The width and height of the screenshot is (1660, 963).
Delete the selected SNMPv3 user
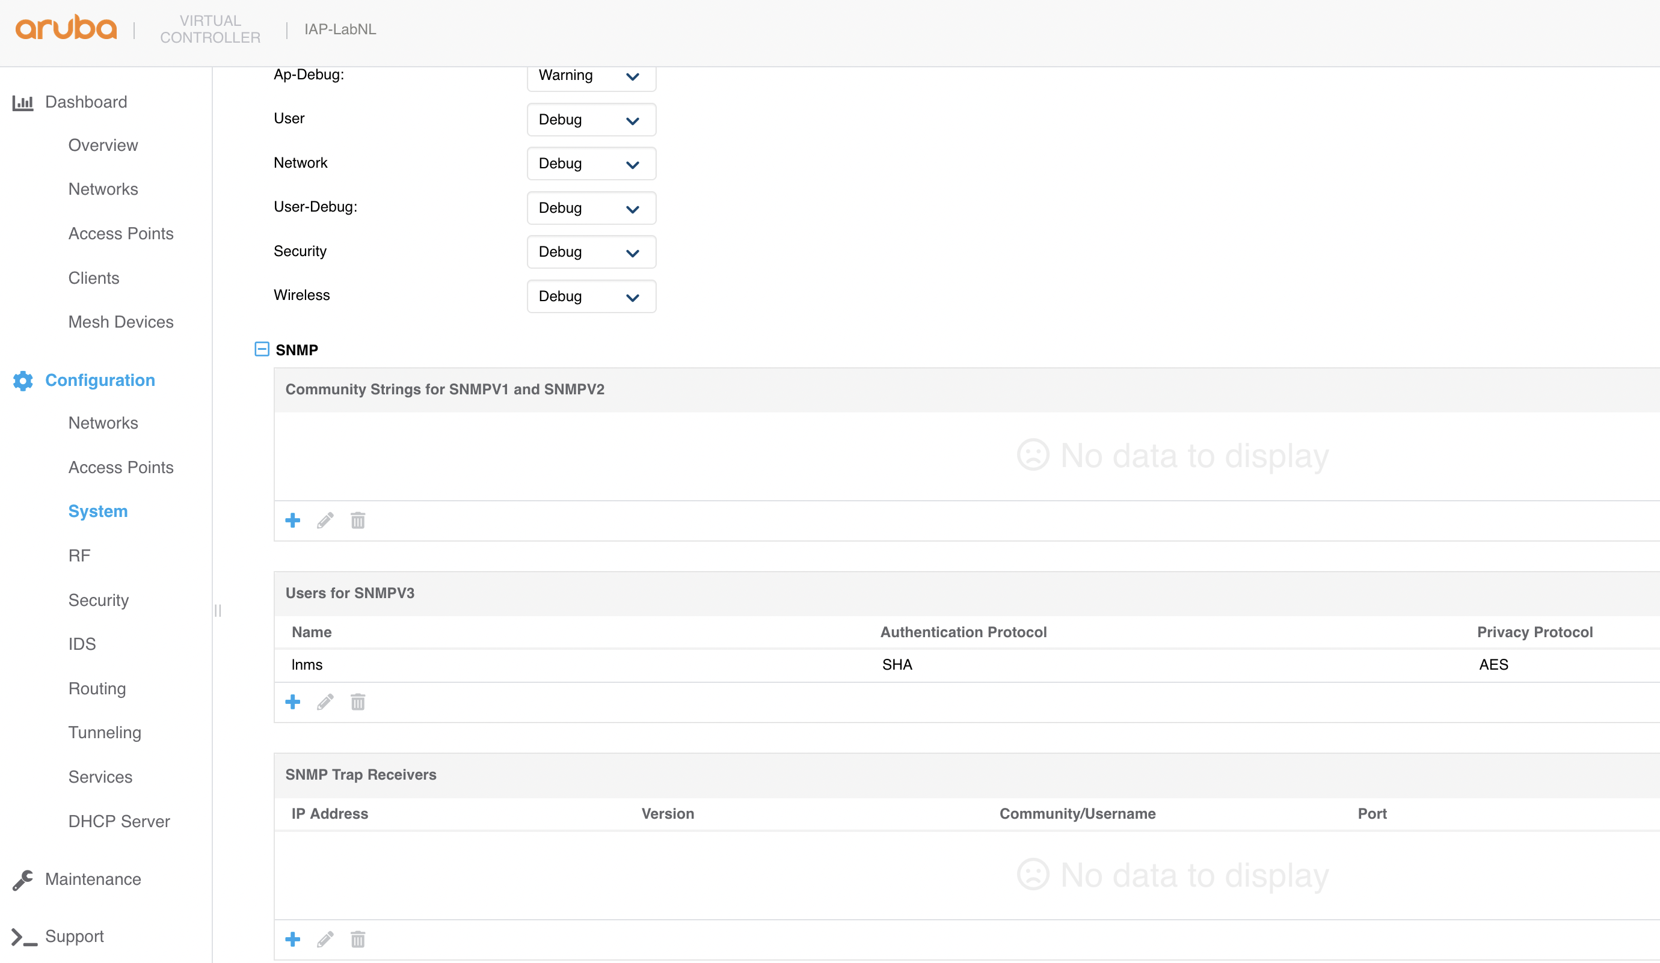[358, 702]
